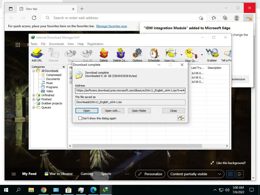This screenshot has height=195, width=260.
Task: Open IDM Options gear icon
Action: click(x=137, y=55)
